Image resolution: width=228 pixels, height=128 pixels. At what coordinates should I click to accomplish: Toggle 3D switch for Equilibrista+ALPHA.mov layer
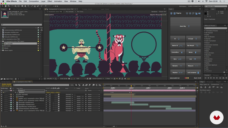pos(59,107)
